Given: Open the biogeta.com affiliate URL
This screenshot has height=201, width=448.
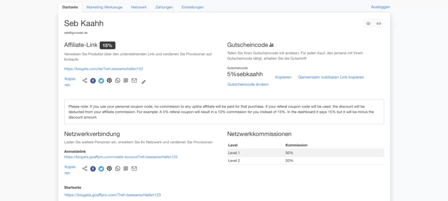Looking at the screenshot, I should (x=104, y=69).
